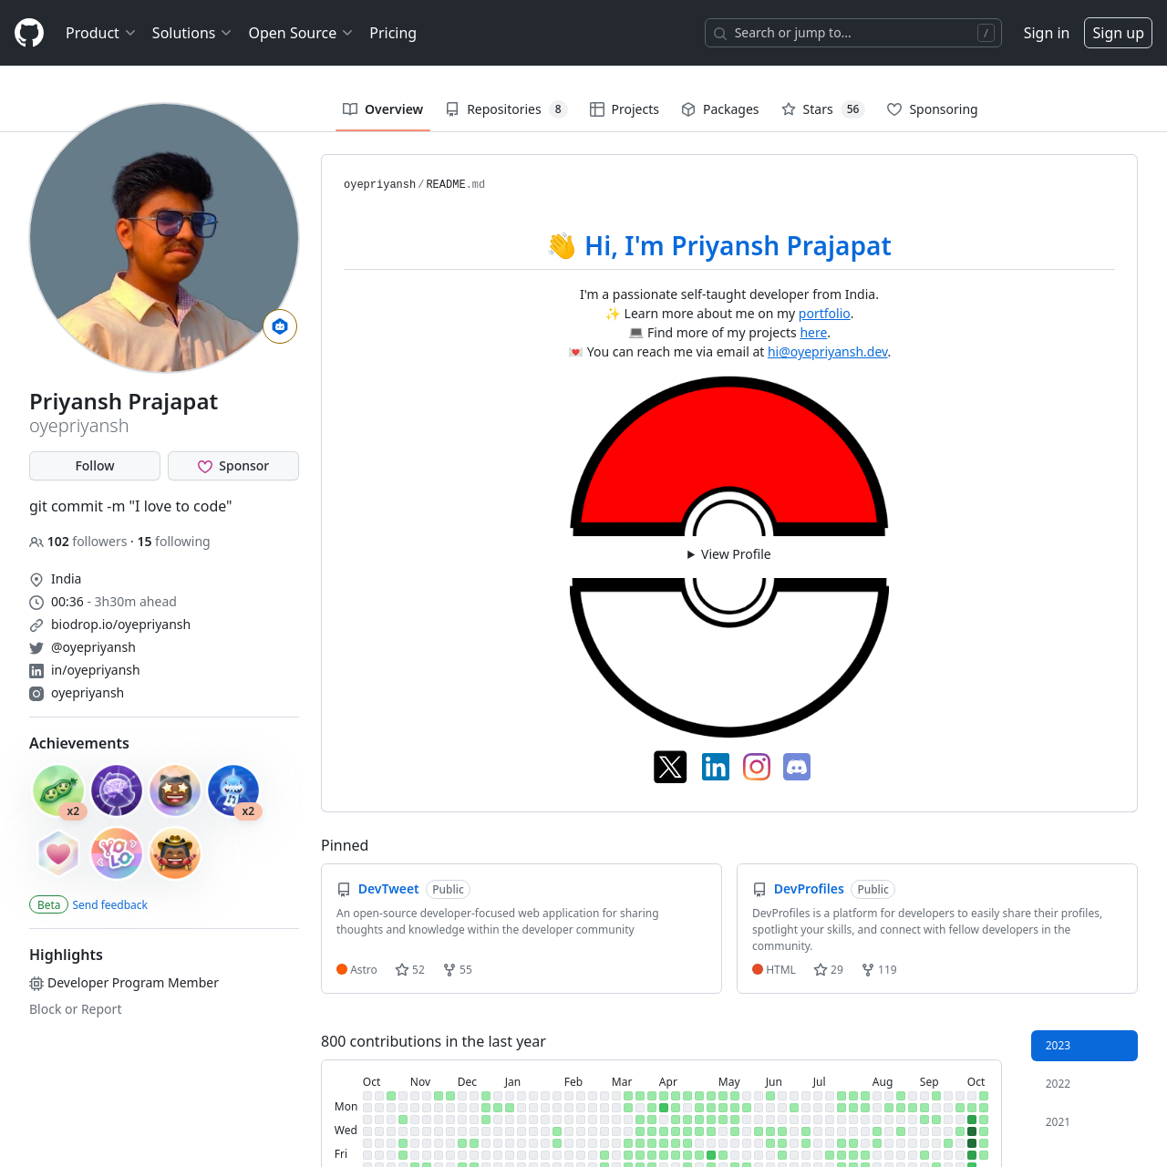Switch contribution graph to 2022
This screenshot has width=1167, height=1167.
pos(1057,1083)
